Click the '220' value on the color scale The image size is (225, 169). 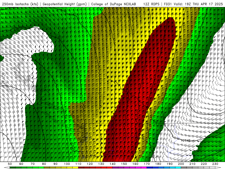(204, 164)
